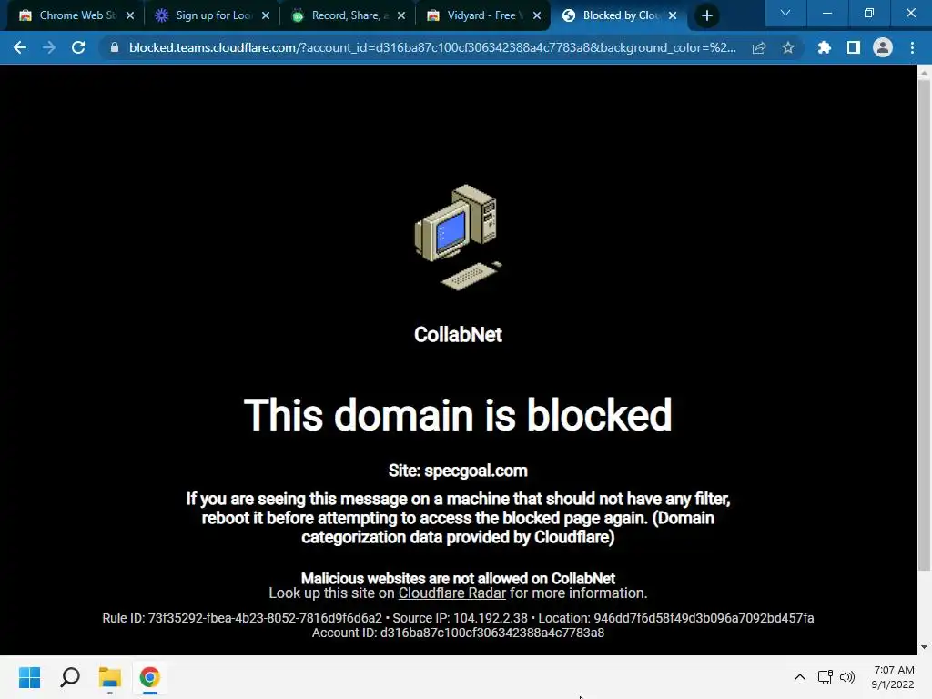Open the Chrome profile avatar
Screen dimensions: 932x699
[883, 47]
